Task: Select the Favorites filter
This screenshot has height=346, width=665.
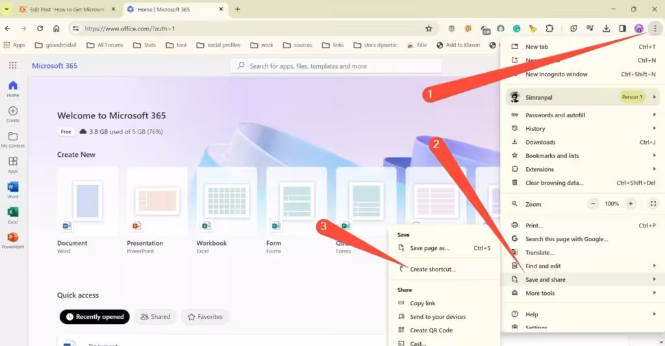Action: coord(205,317)
